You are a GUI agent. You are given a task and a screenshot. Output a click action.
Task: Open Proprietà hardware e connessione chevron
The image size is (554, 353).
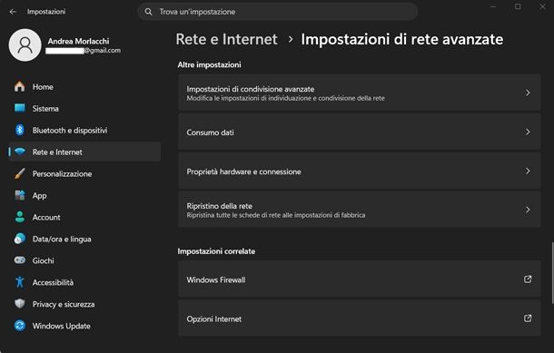[528, 172]
